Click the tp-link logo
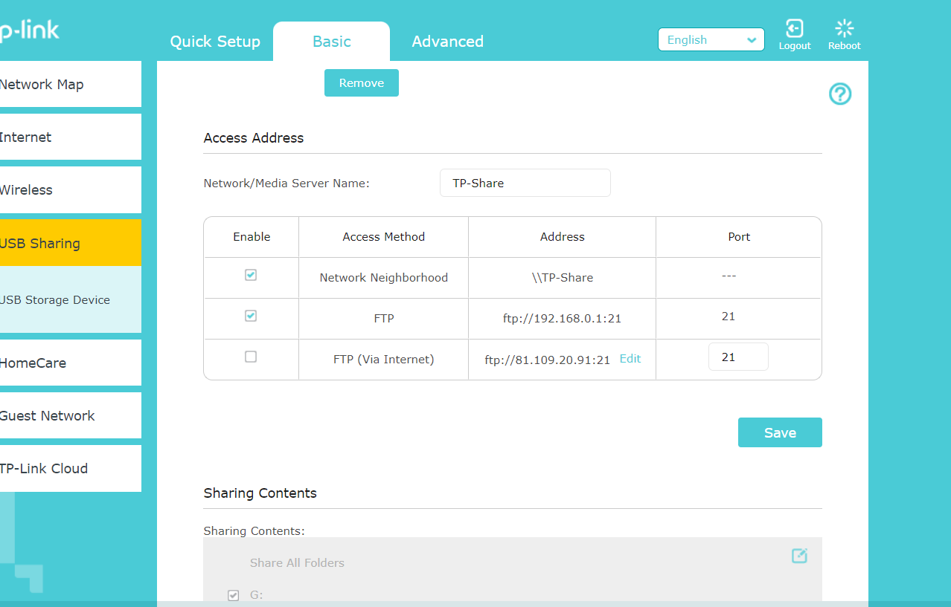This screenshot has height=607, width=951. (28, 30)
